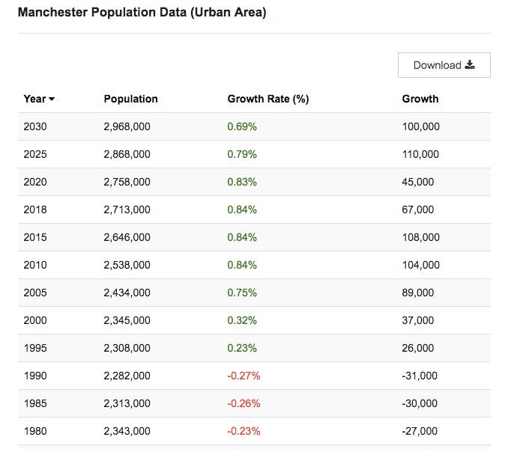505x449 pixels.
Task: Click the 2,313,000 population for 1985
Action: [127, 403]
